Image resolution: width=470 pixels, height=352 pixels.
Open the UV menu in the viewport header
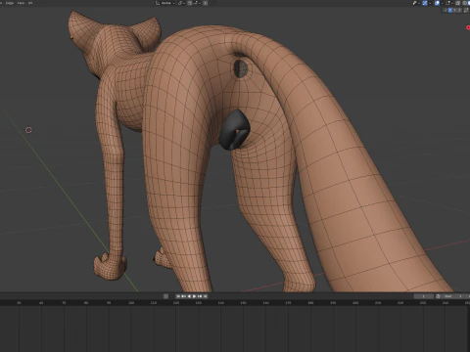30,3
